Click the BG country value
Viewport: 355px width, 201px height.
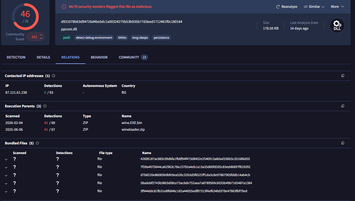click(x=124, y=93)
